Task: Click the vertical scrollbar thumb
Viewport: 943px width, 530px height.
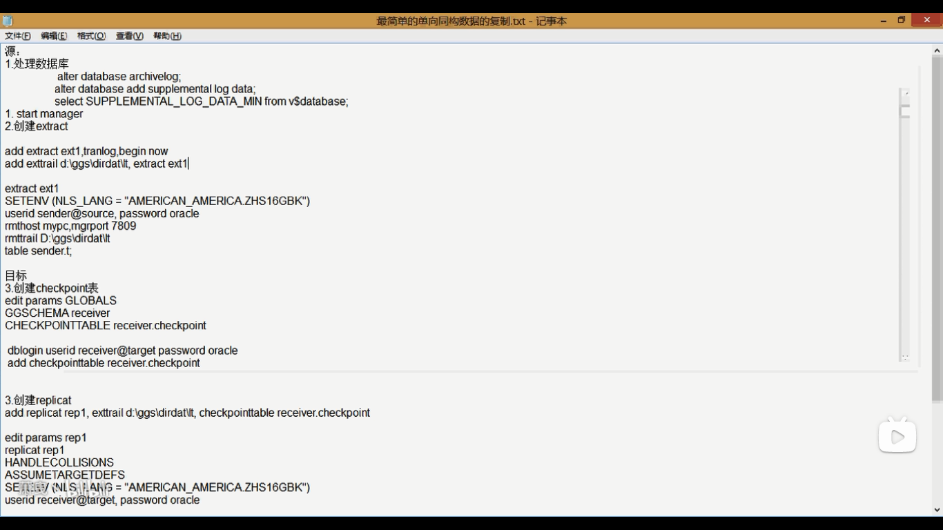Action: coord(937,228)
